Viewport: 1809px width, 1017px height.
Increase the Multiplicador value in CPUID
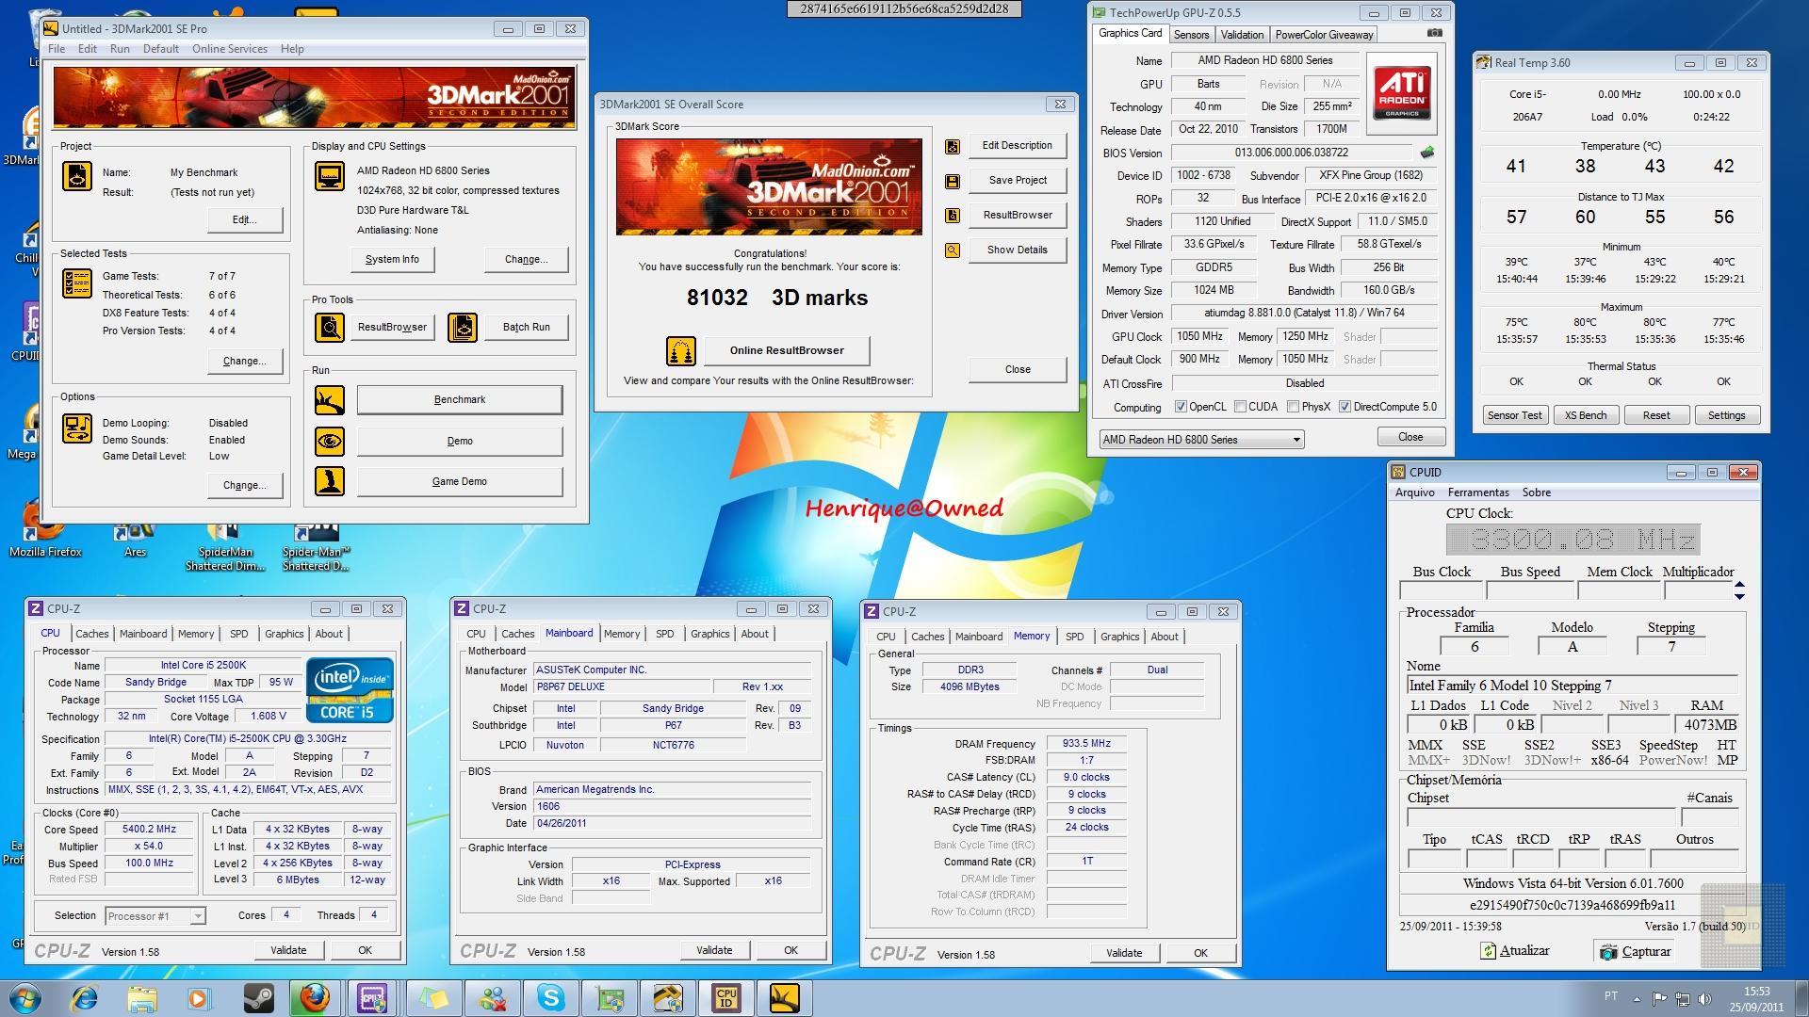pos(1739,585)
